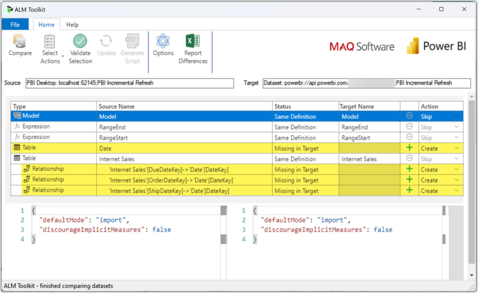The image size is (478, 293).
Task: Click Internet Sales table grid icon
Action: 17,158
